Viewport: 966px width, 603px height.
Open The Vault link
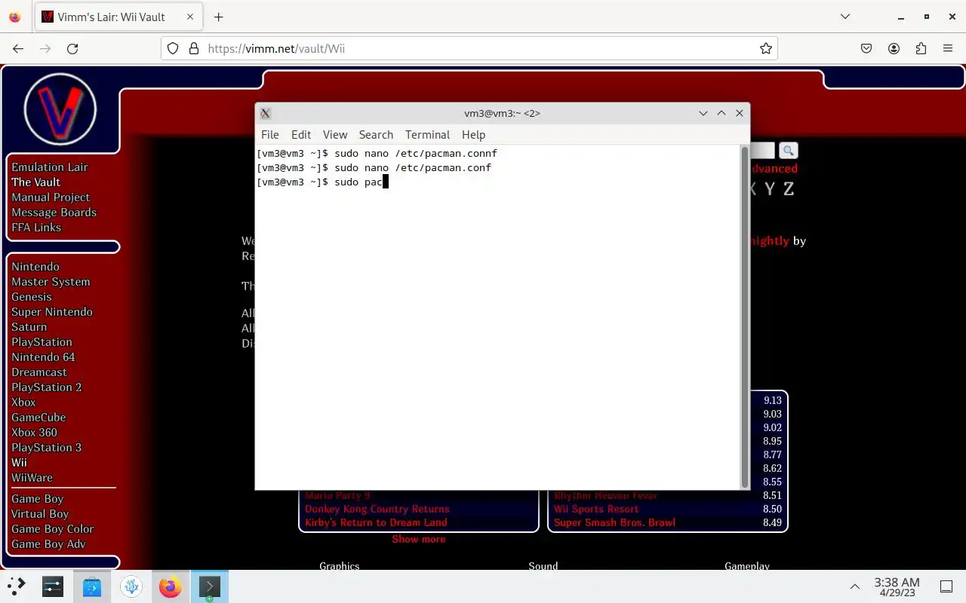click(35, 182)
